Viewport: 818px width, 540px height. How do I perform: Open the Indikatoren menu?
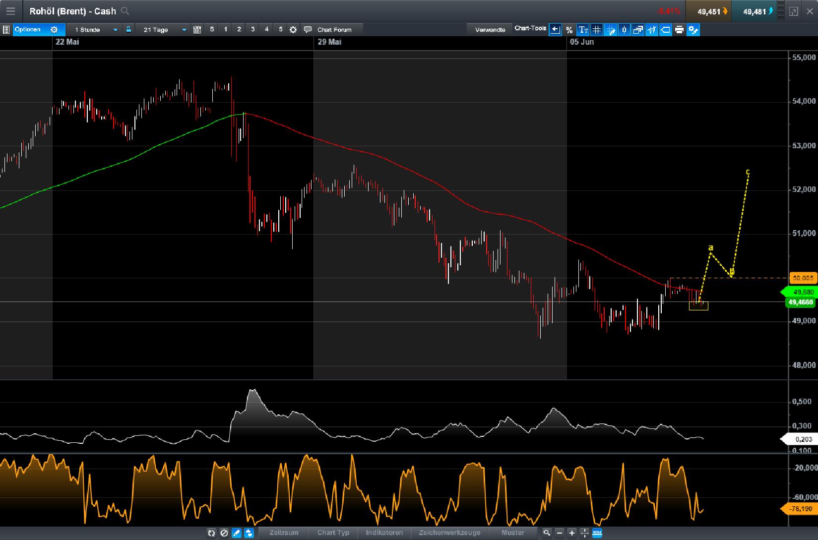click(384, 533)
